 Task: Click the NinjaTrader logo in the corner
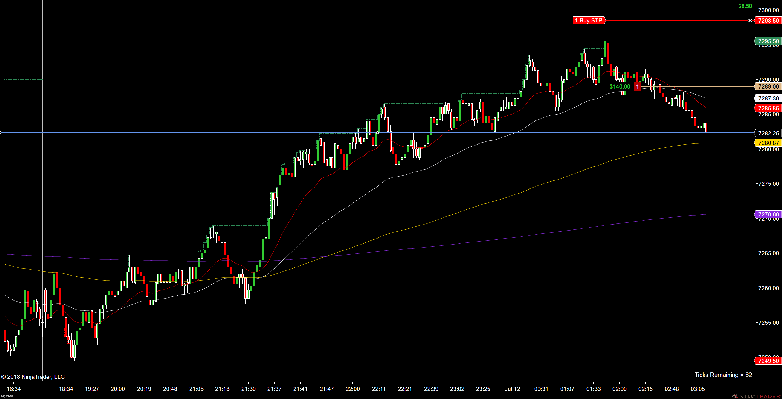pyautogui.click(x=757, y=396)
